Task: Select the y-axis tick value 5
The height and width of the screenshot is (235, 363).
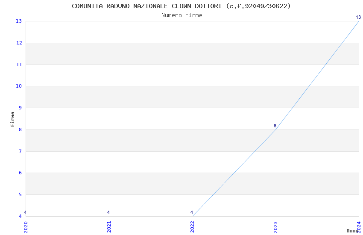Action: [x=20, y=195]
